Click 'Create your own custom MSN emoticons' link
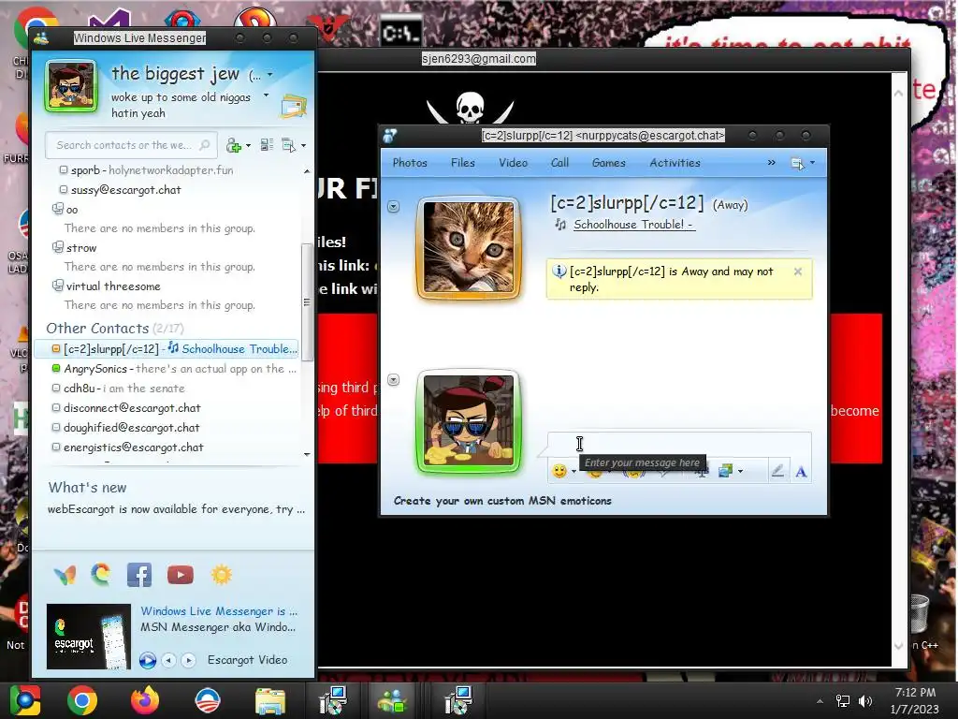The image size is (958, 719). pos(502,501)
